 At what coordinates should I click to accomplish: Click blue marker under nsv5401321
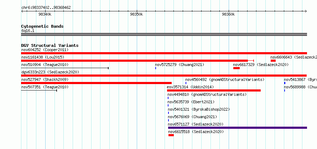[x=168, y=113]
